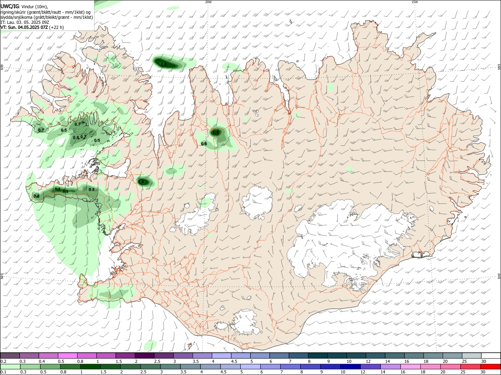Choose the light pink 16 swatch in lower scale

pyautogui.click(x=410, y=366)
